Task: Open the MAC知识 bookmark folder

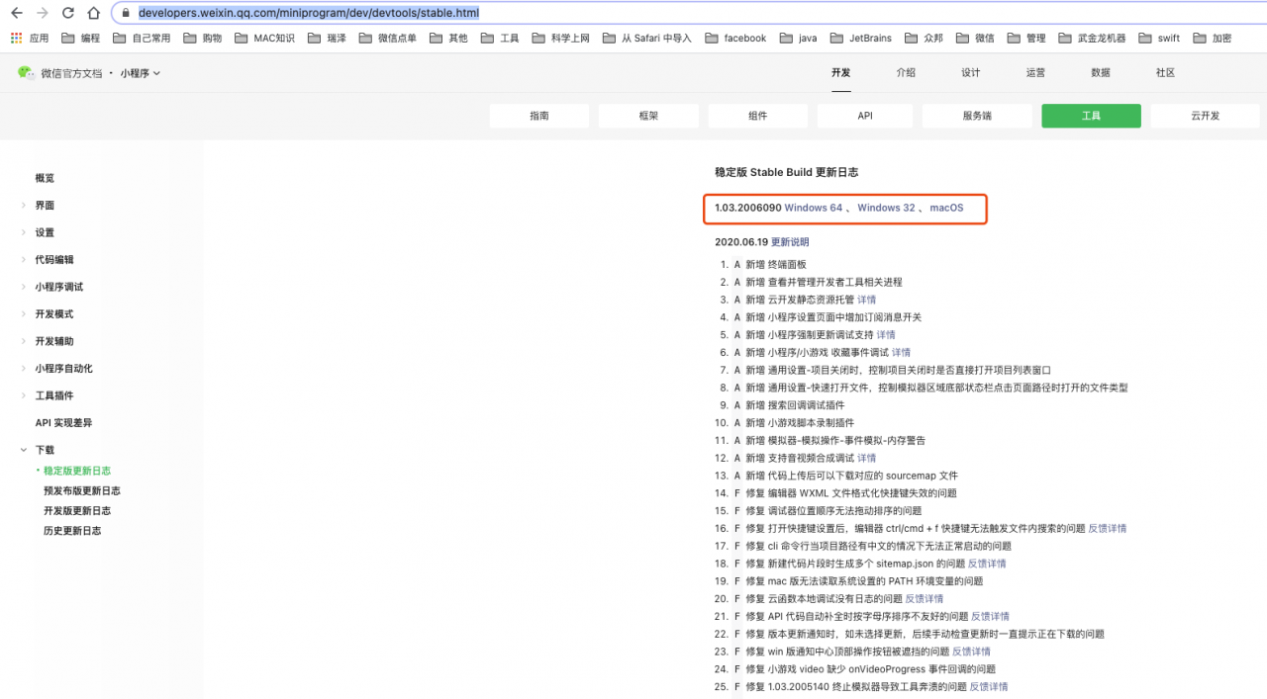Action: pos(264,38)
